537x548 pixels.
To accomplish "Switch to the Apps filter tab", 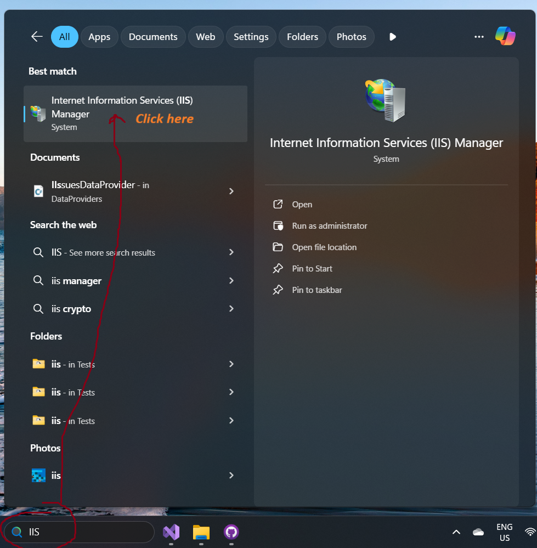I will coord(99,37).
